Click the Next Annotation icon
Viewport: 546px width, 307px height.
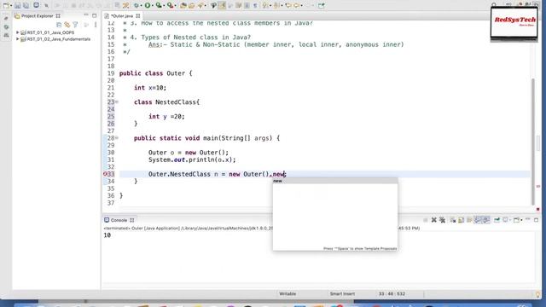pyautogui.click(x=264, y=6)
